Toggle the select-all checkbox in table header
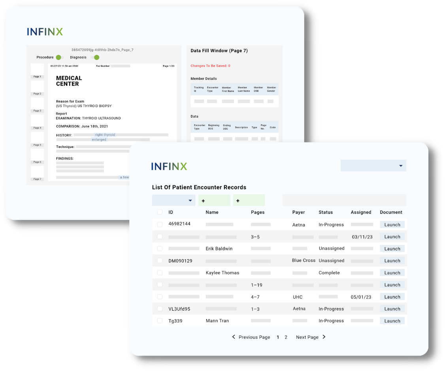445x371 pixels. (x=160, y=212)
